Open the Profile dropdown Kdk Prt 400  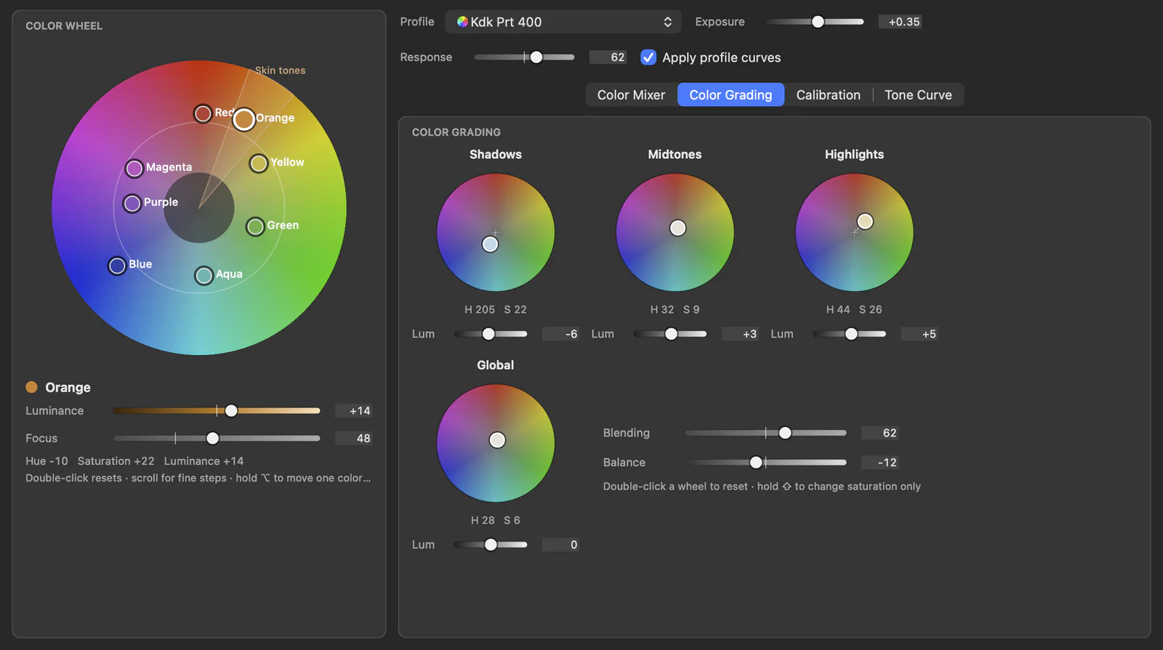(x=563, y=22)
